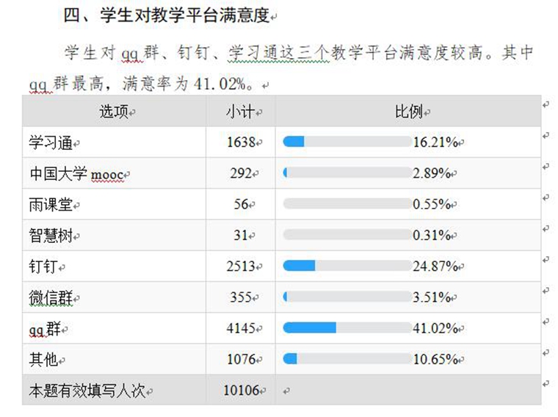Click the 微信群 progress bar
The width and height of the screenshot is (558, 417).
point(347,297)
